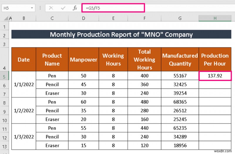This screenshot has width=235, height=154.
Task: Select column D header
Action: [83, 18]
